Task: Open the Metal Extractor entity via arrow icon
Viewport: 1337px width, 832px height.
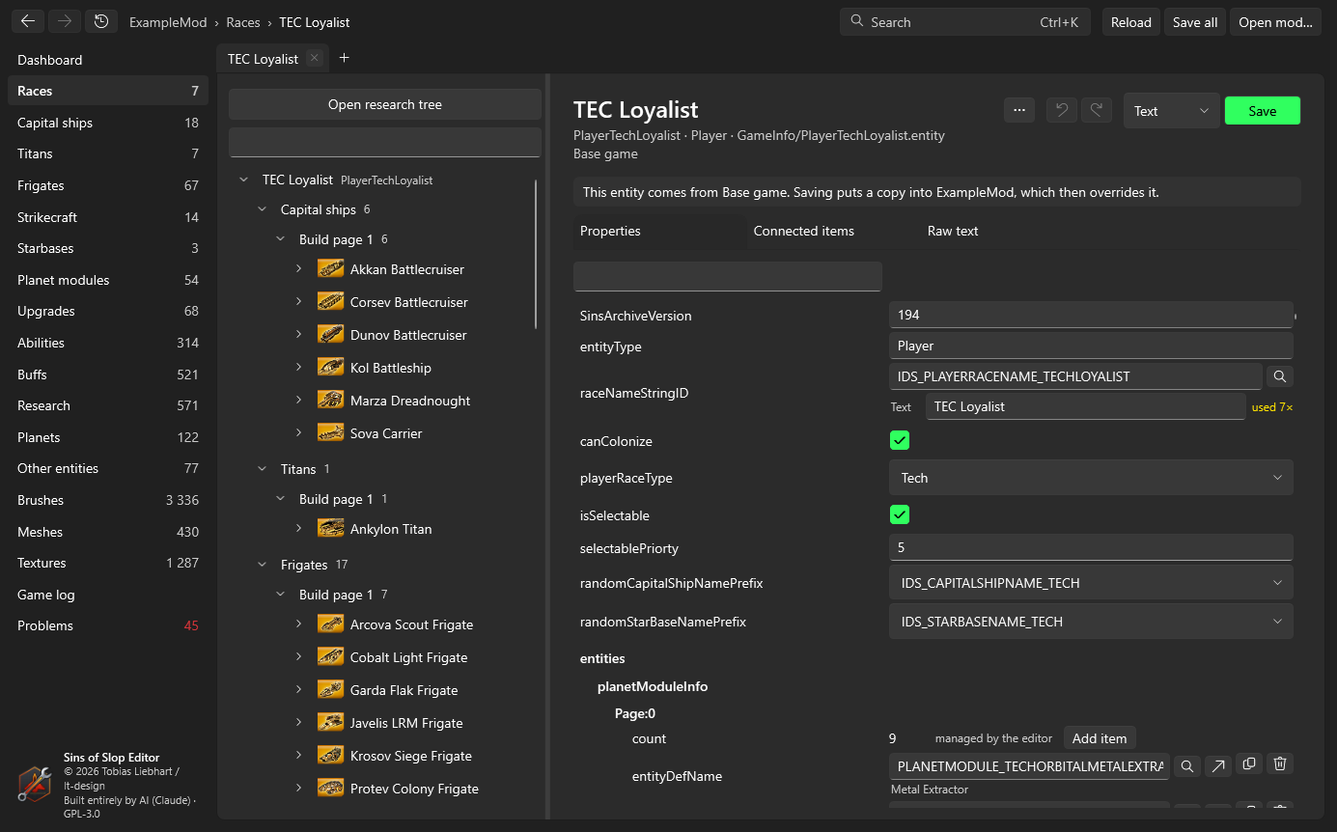Action: click(x=1218, y=765)
